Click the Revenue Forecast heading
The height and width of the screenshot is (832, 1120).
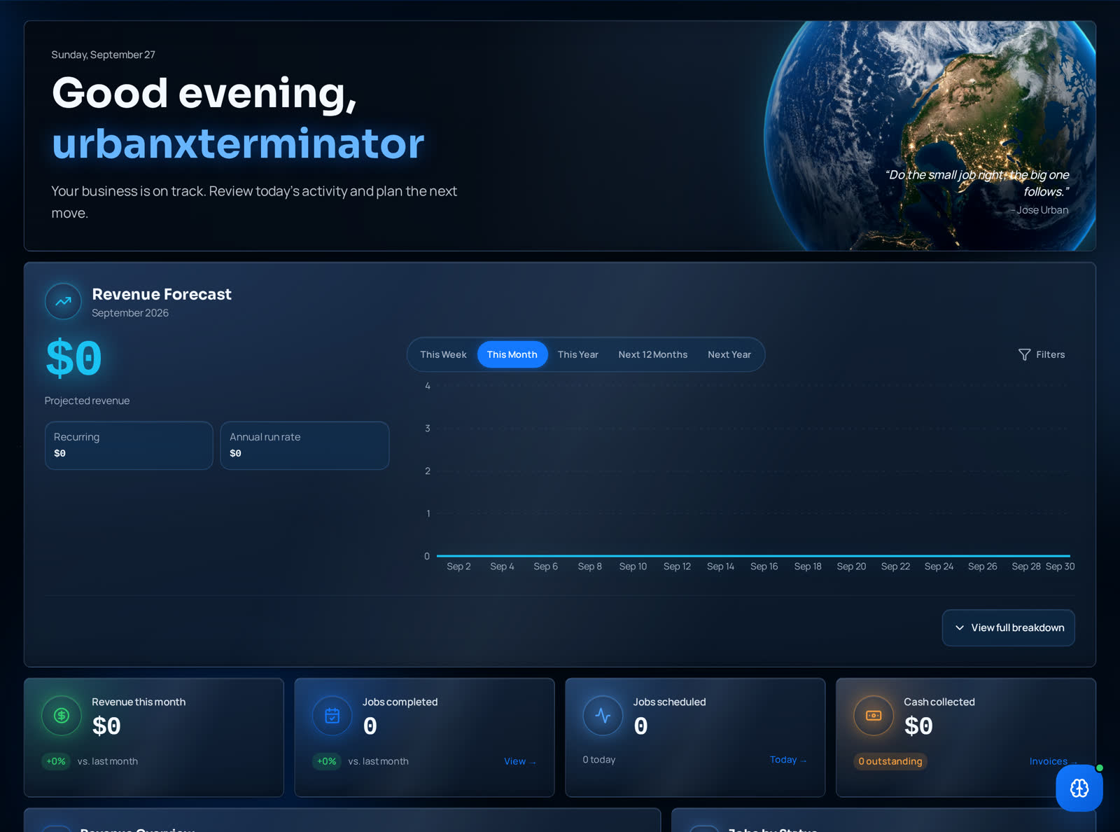point(162,294)
